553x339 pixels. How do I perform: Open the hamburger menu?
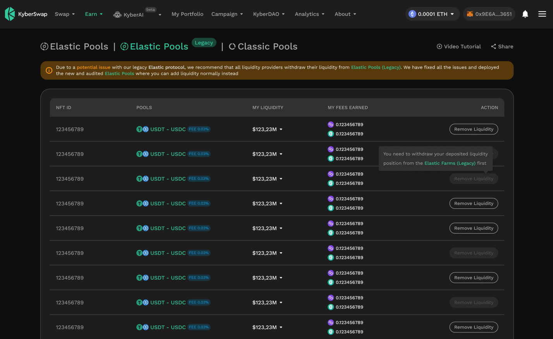point(542,14)
